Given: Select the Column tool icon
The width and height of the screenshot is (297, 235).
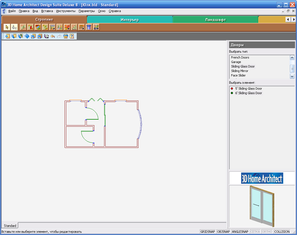Looking at the screenshot, I should [89, 27].
